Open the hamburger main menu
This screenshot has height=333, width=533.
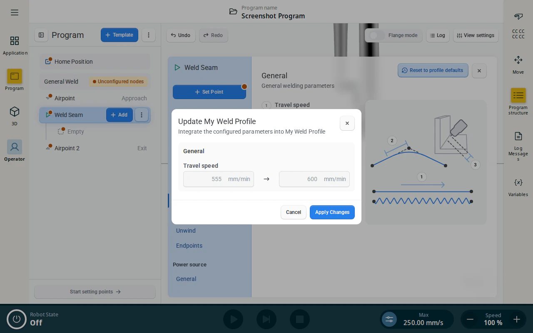pos(15,12)
